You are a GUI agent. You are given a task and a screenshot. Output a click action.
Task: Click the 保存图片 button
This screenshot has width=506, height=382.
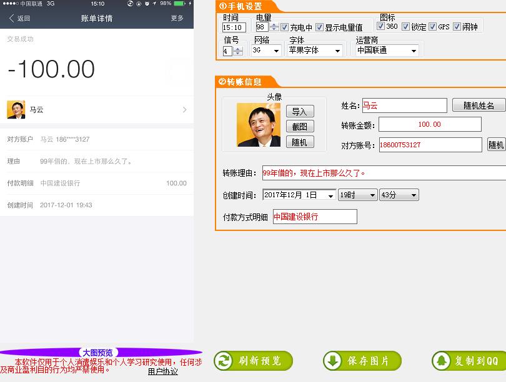click(362, 361)
